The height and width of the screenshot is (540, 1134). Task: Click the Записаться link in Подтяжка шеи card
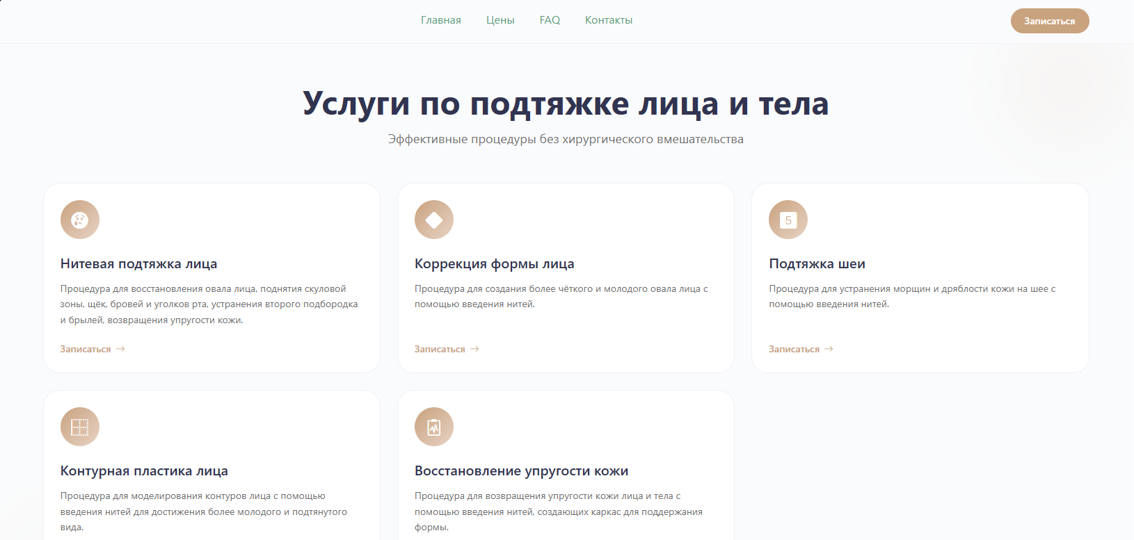794,349
